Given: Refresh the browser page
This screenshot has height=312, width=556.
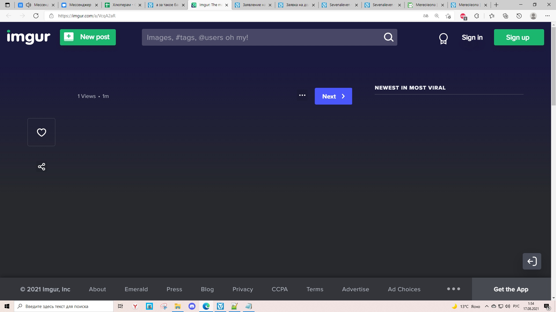Looking at the screenshot, I should 36,16.
